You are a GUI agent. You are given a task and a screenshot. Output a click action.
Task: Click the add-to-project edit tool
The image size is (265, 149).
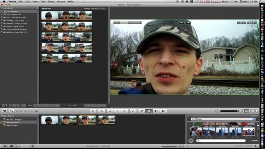(x=101, y=111)
